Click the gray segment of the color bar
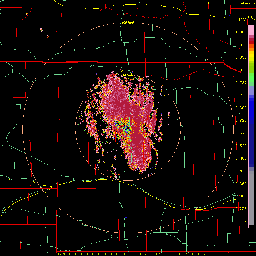Viewport: 256px width, 256px height. pos(251,198)
